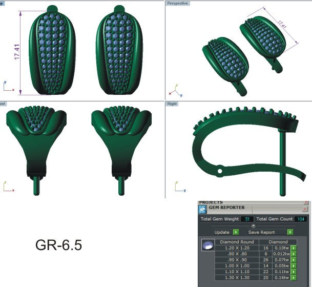The width and height of the screenshot is (312, 287).
Task: Close the Gem Reporter panel
Action: click(305, 209)
